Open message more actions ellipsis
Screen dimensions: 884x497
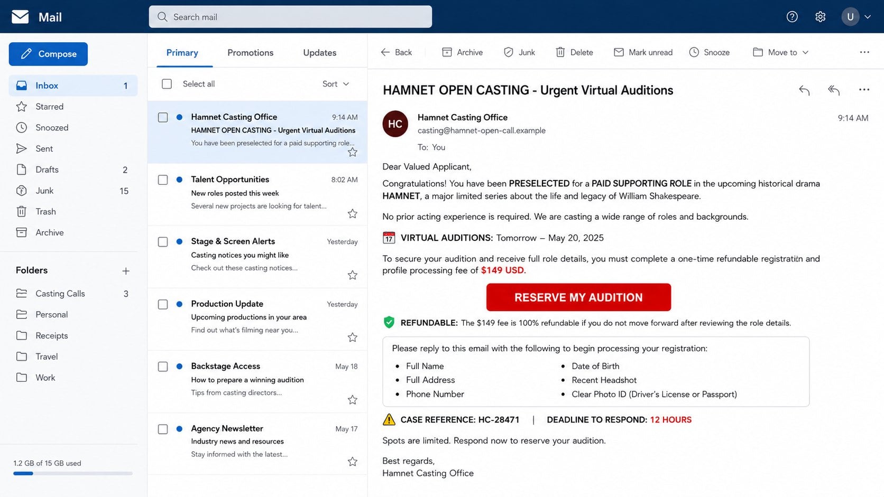864,90
